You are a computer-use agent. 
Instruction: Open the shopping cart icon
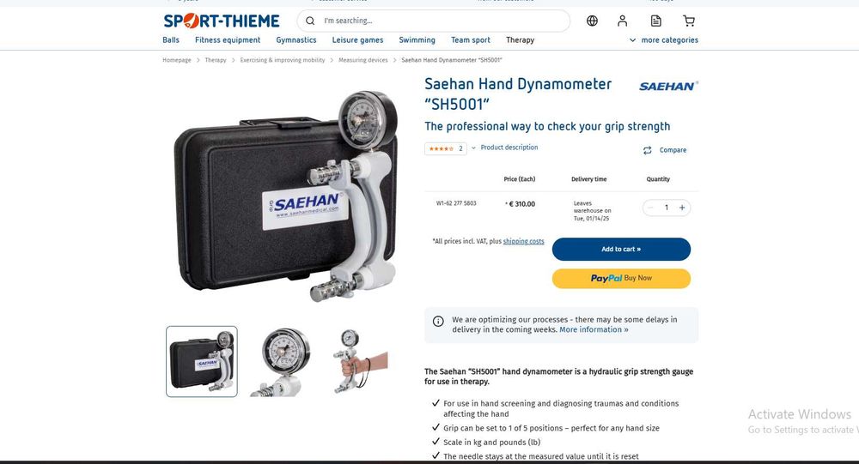tap(689, 21)
